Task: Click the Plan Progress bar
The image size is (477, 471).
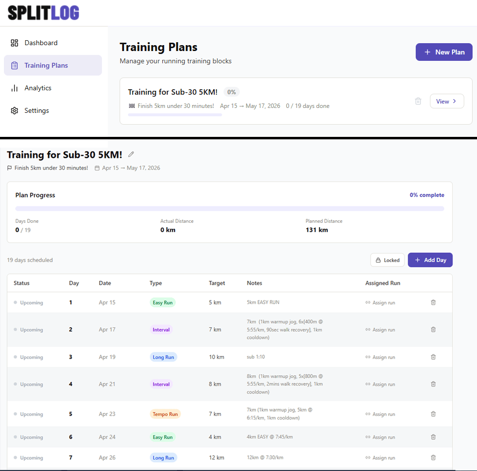Action: pyautogui.click(x=230, y=209)
